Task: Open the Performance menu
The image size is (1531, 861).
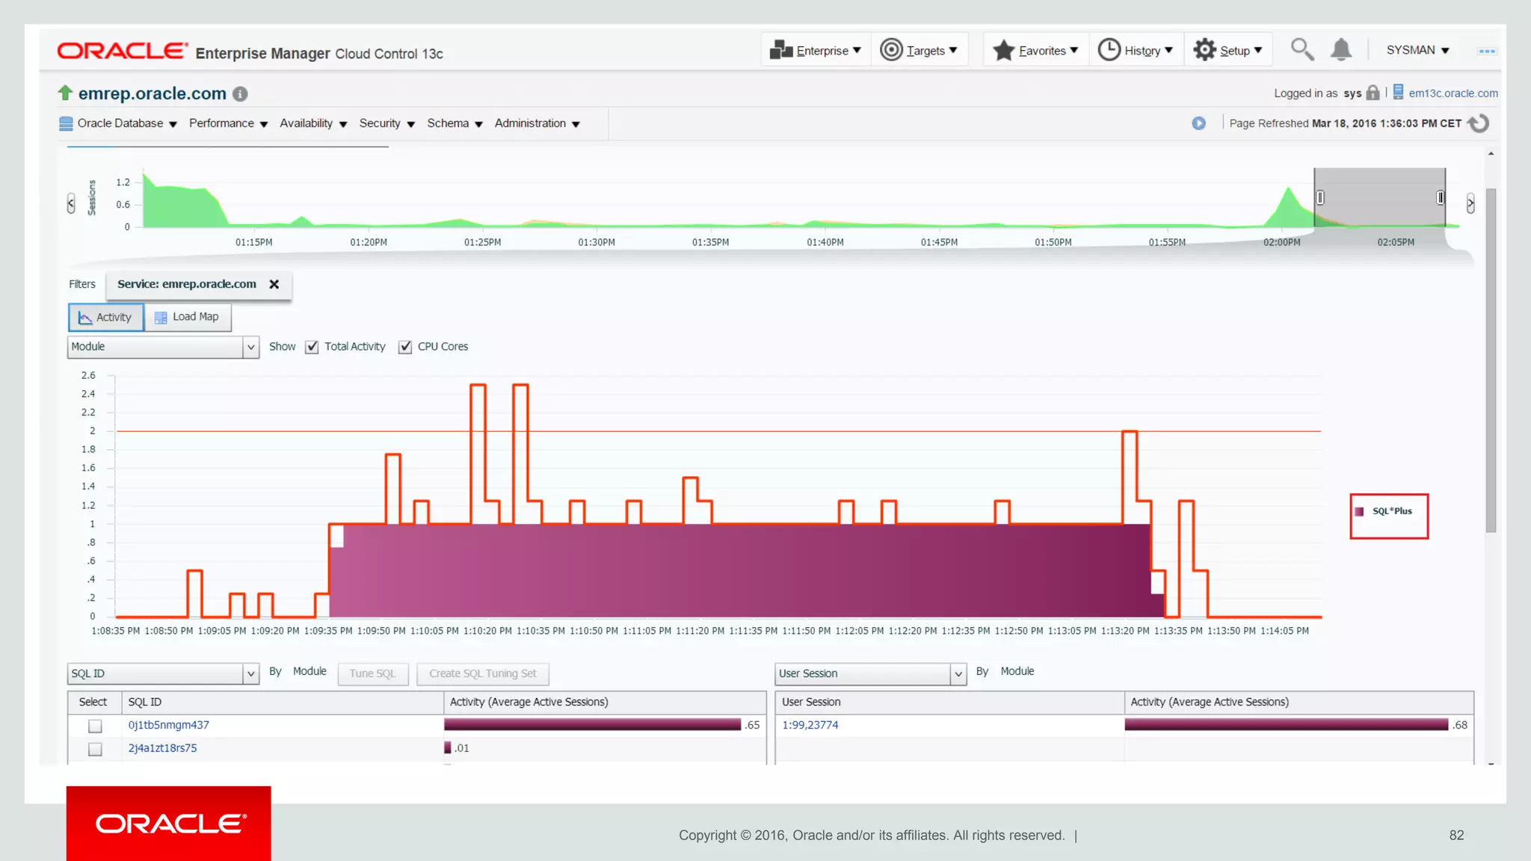Action: [228, 123]
